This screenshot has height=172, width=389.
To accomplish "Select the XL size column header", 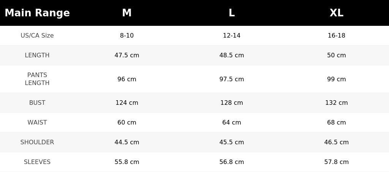I will coord(337,13).
